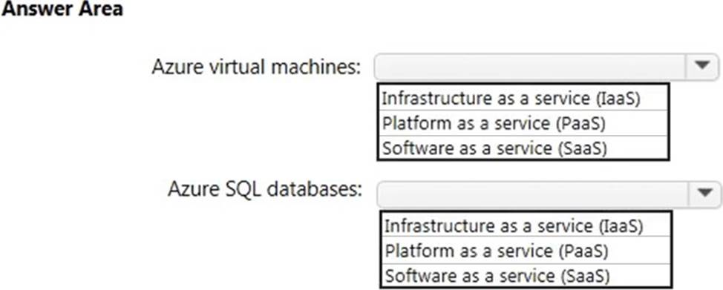Open the Azure SQL databases combo box field
Viewport: 723px width, 290px height.
[x=549, y=194]
